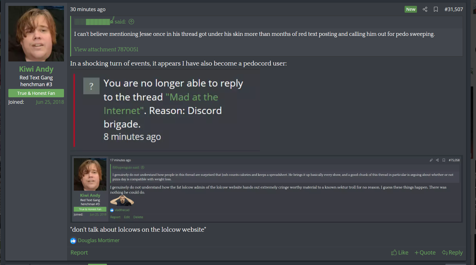The image size is (476, 265).
Task: Bookmark this post with the bookmark icon
Action: [x=436, y=9]
